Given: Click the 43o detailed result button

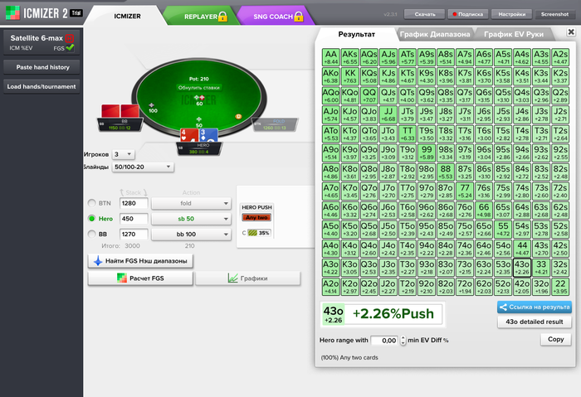Looking at the screenshot, I should 534,322.
